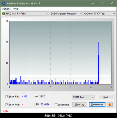Open the Help menu

[16, 9]
